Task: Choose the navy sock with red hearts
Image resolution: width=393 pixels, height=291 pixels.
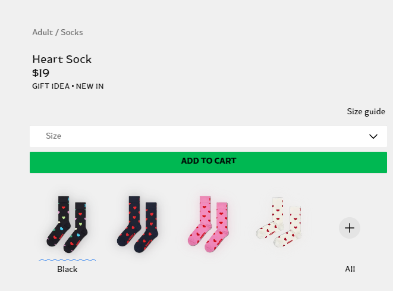Action: (x=137, y=224)
